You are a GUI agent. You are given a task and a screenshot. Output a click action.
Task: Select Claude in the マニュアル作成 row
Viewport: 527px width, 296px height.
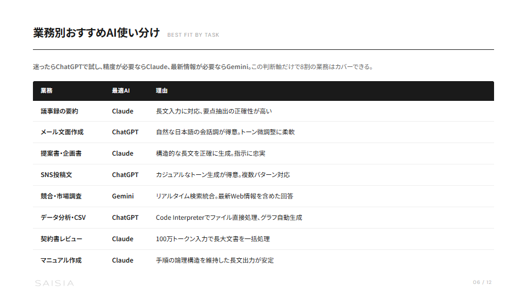(x=122, y=260)
